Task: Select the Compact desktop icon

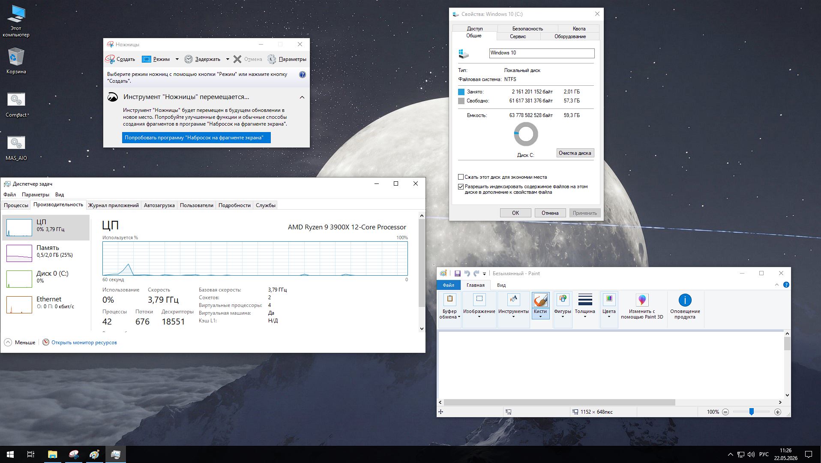Action: [16, 105]
